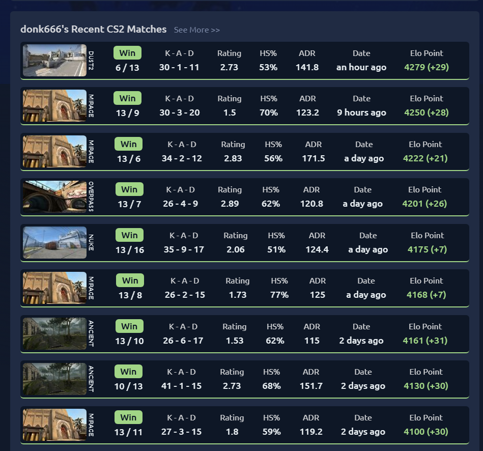483x451 pixels.
Task: Select the Elo point 4222 (+21)
Action: pos(425,158)
